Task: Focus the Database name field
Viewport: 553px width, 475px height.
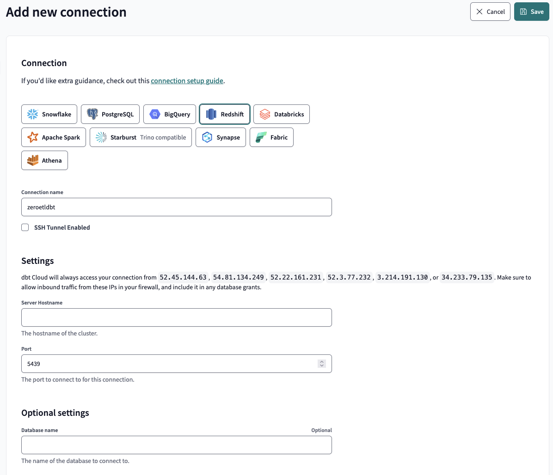Action: click(x=176, y=445)
